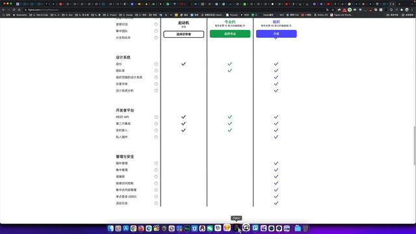Click the purple 组织 plan heading
Viewport: 416px width, 234px height.
[276, 21]
